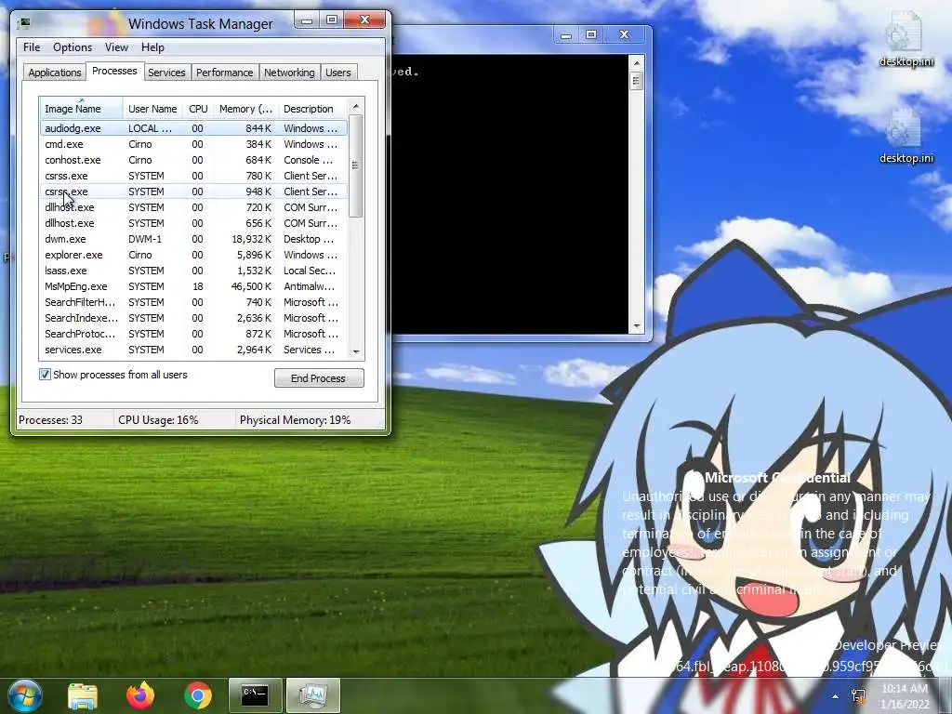952x714 pixels.
Task: Click Task Manager title bar icon
Action: point(25,23)
